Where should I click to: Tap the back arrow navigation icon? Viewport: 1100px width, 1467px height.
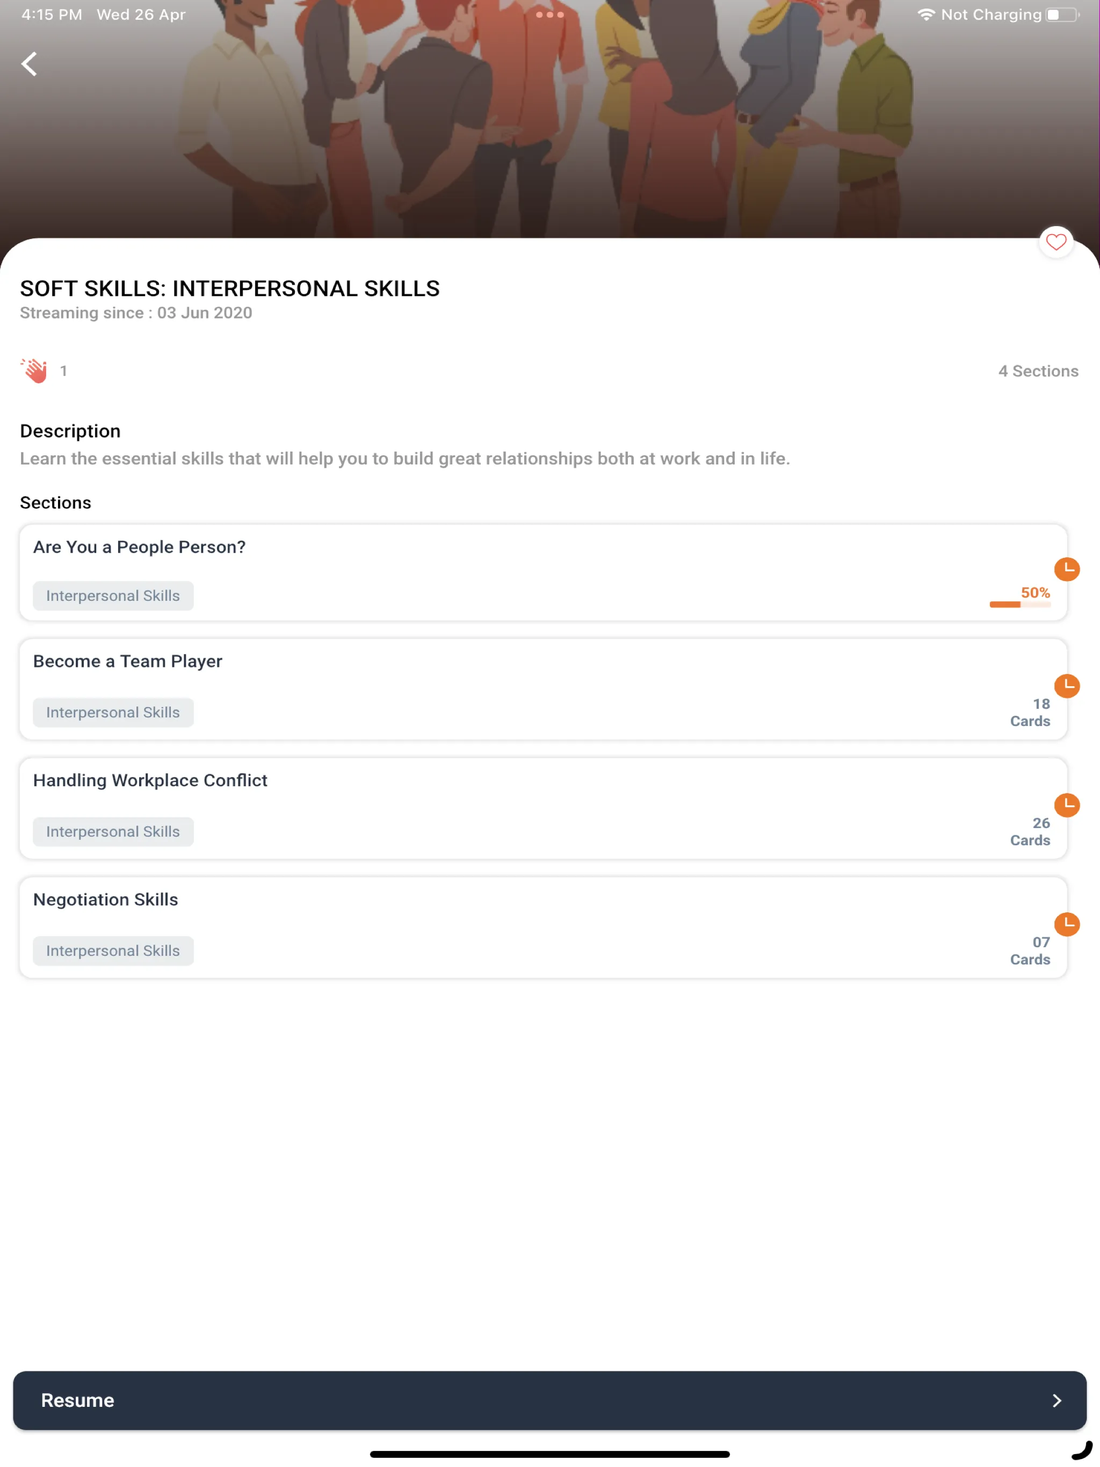click(x=29, y=63)
